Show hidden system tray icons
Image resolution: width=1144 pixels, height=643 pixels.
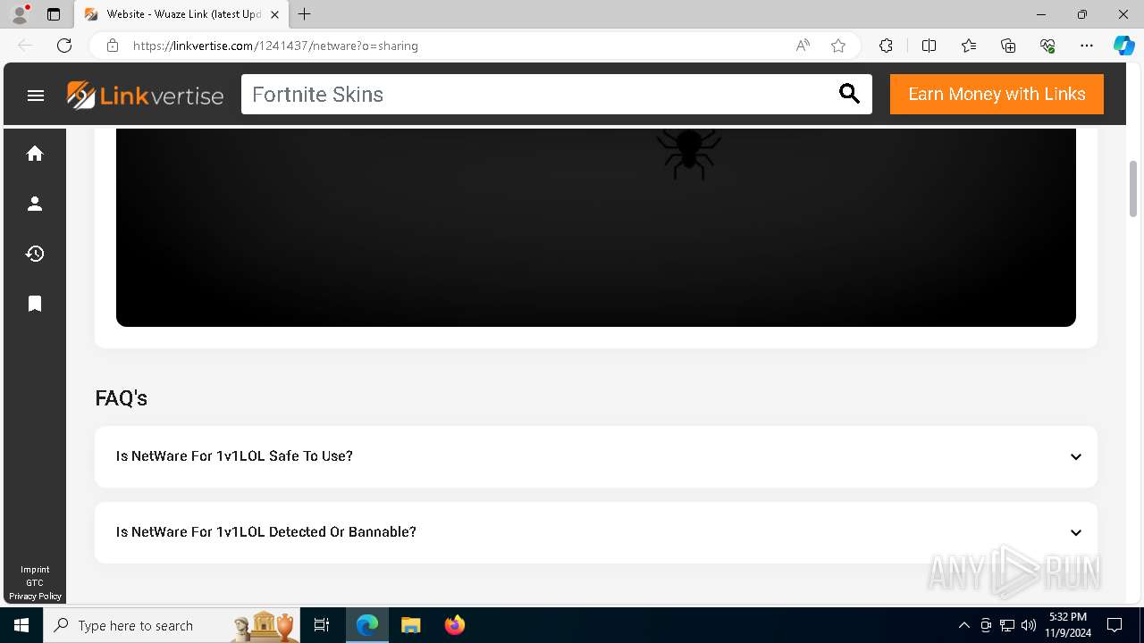963,625
